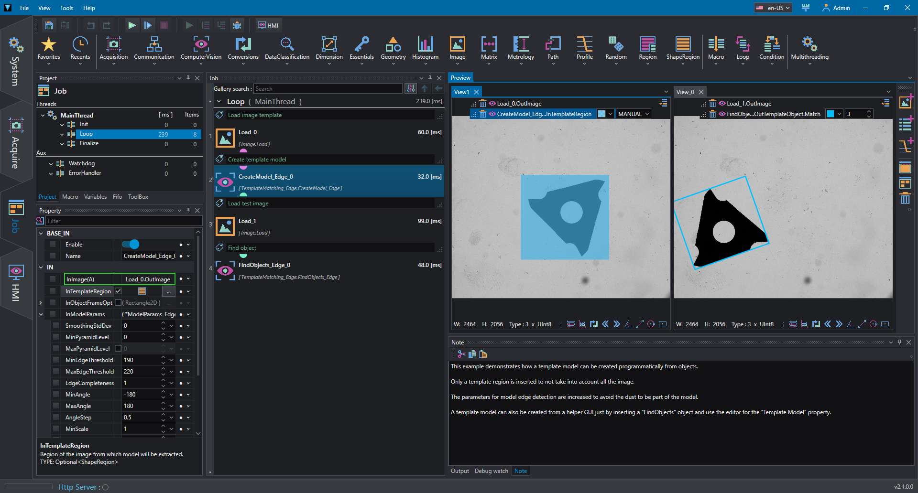918x493 pixels.
Task: Click the Multithreading gears icon
Action: [x=809, y=44]
